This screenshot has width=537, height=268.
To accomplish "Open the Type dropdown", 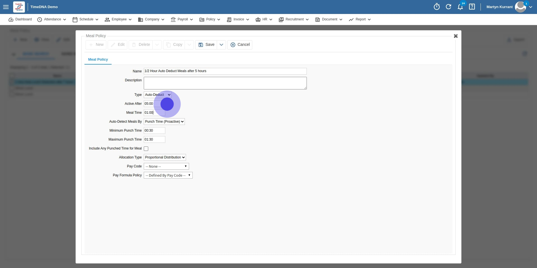I will [x=158, y=95].
